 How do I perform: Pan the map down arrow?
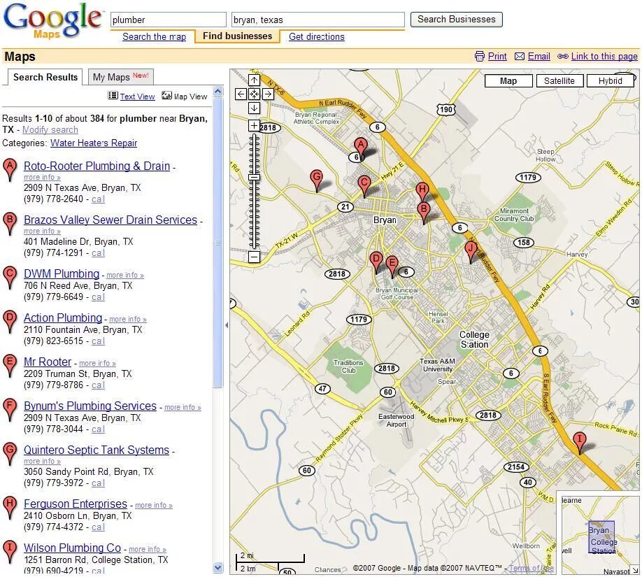click(255, 108)
